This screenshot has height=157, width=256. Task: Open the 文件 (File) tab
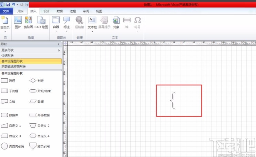[x=6, y=11]
